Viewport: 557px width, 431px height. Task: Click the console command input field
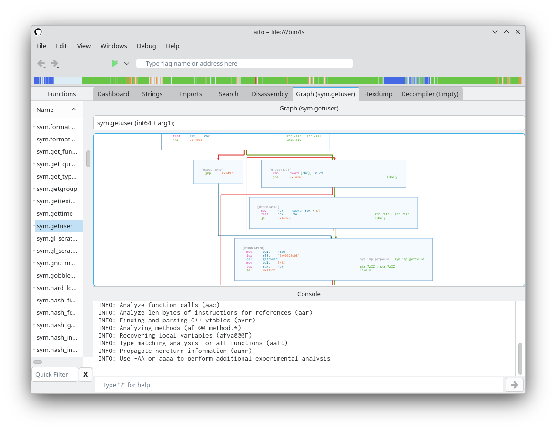[x=286, y=385]
